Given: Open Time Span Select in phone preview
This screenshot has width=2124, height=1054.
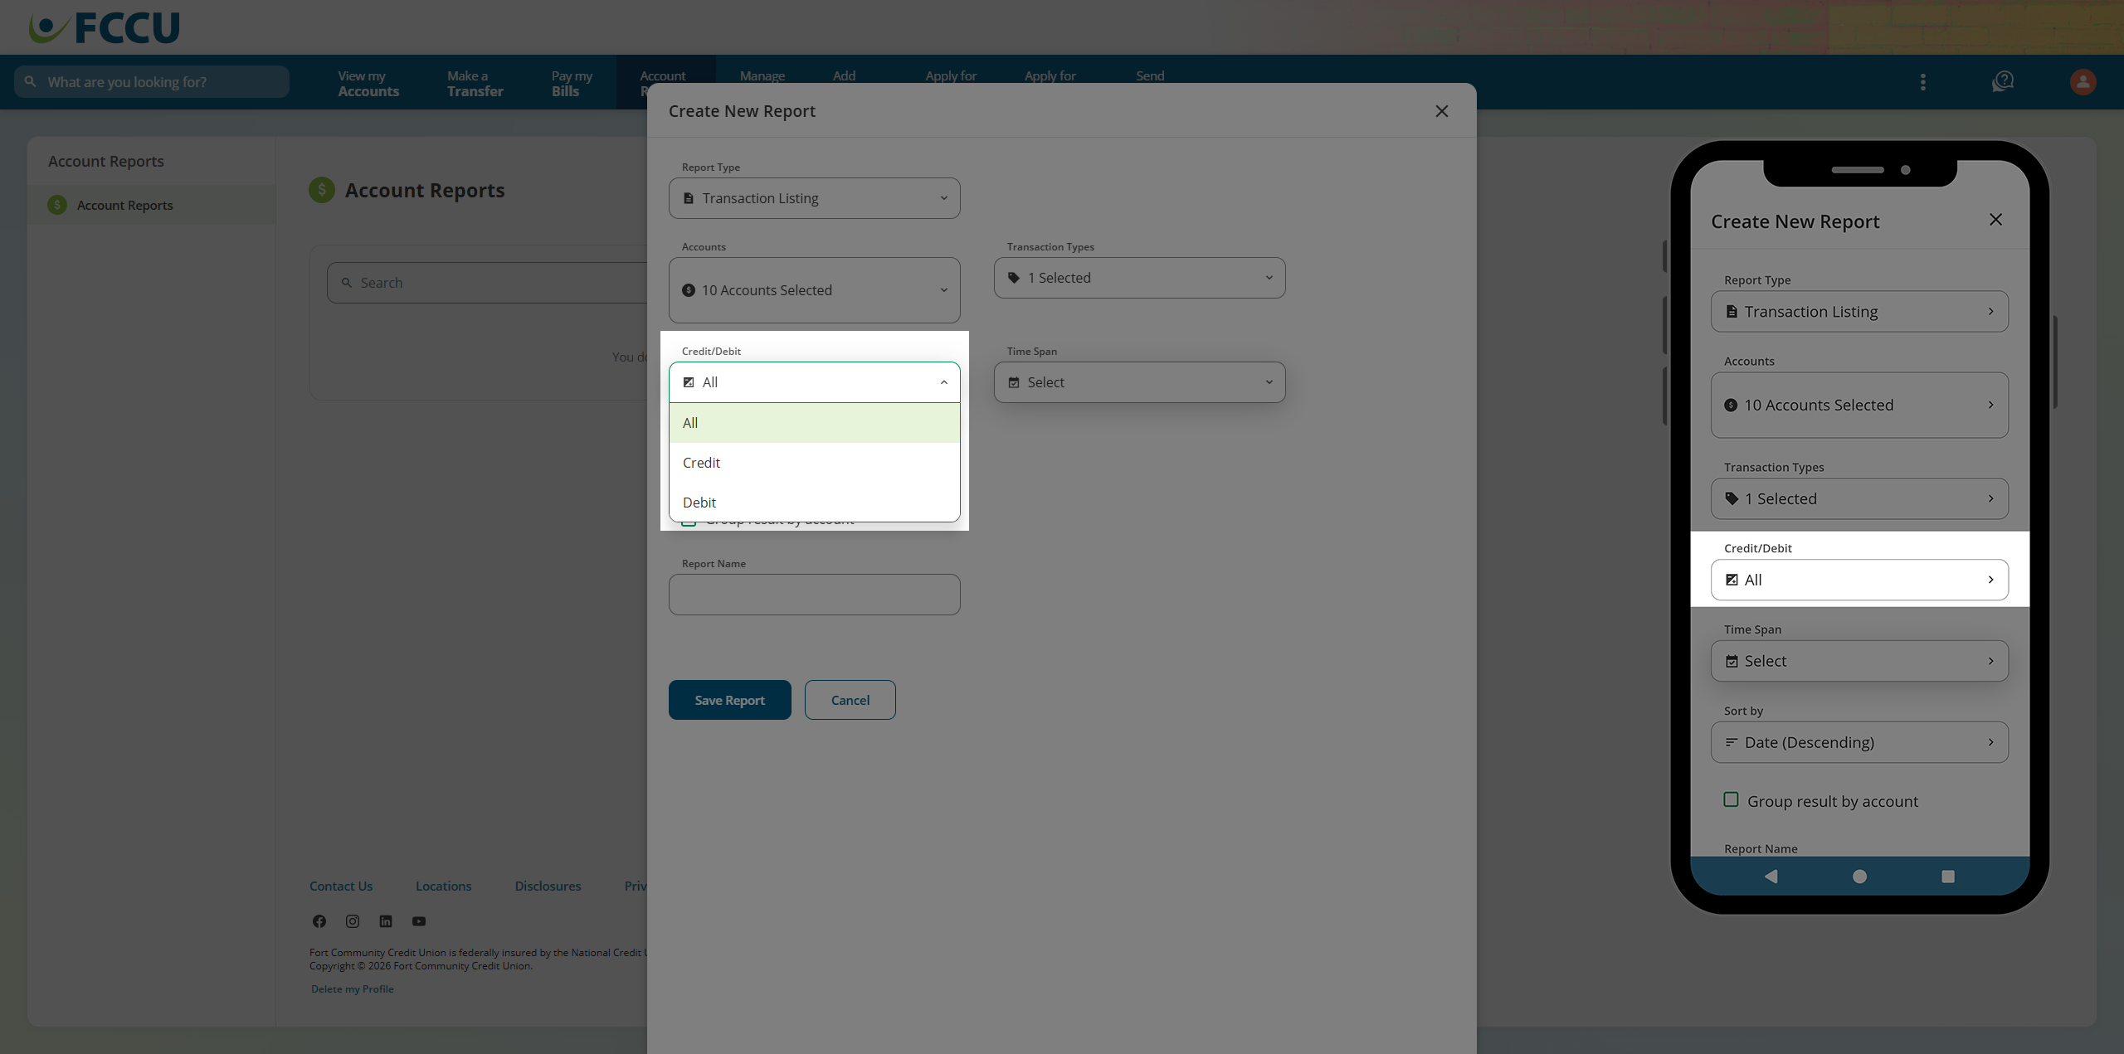Looking at the screenshot, I should coord(1859,661).
